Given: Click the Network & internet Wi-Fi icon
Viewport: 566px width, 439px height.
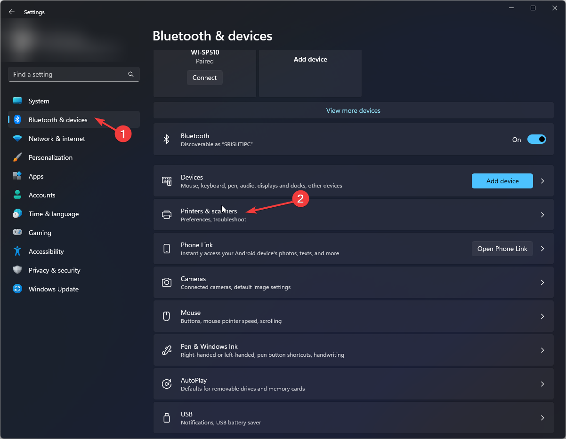Looking at the screenshot, I should [17, 139].
